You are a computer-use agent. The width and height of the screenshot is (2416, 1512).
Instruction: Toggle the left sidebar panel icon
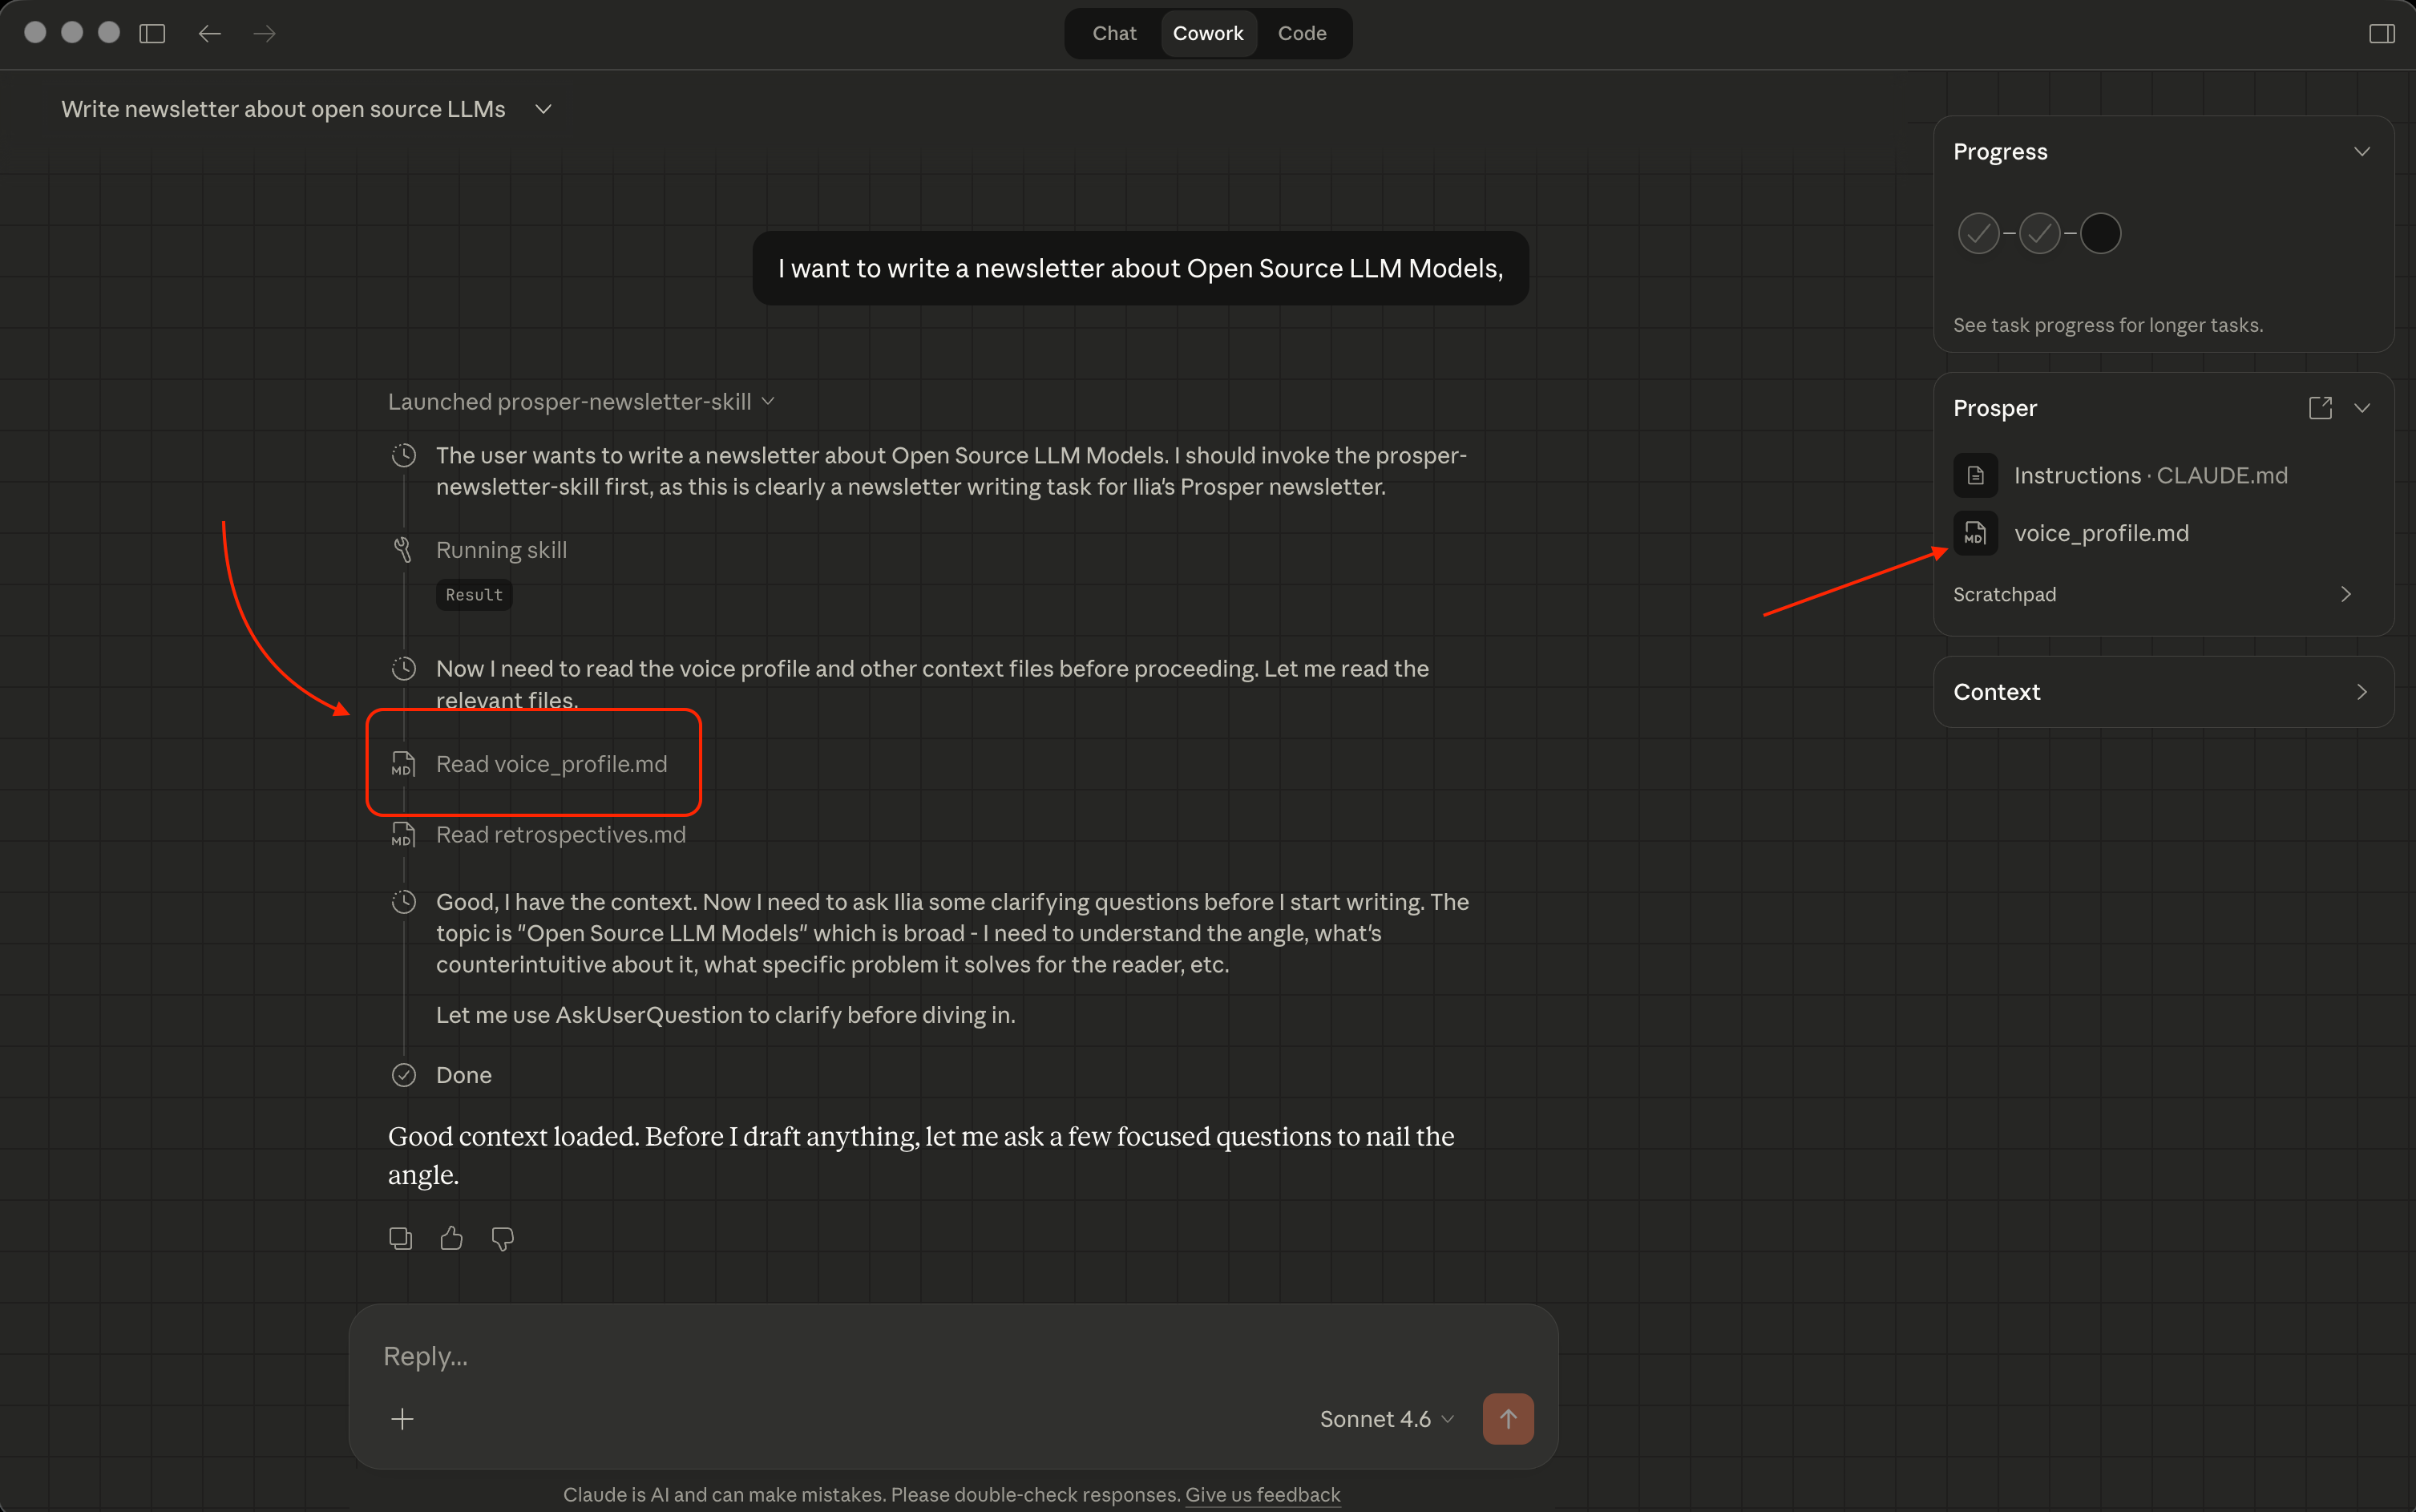pyautogui.click(x=152, y=33)
